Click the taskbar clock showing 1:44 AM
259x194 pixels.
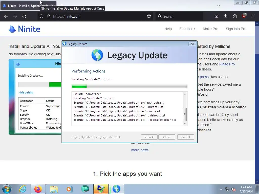tap(246, 189)
